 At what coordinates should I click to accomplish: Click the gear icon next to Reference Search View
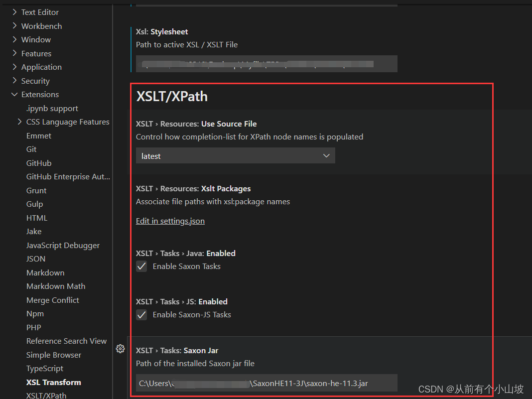[x=120, y=349]
